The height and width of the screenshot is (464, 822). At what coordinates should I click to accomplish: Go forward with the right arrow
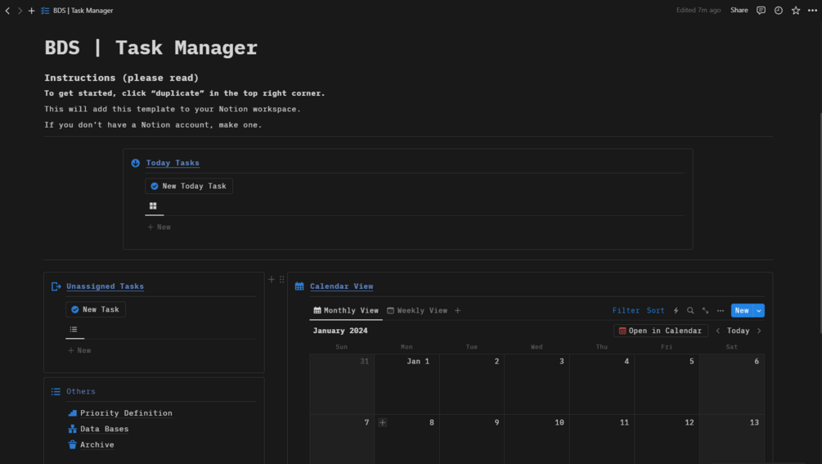click(x=20, y=11)
